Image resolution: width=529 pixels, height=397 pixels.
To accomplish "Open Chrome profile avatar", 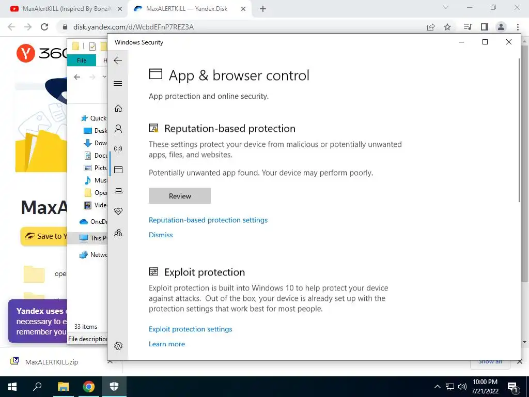I will 501,27.
